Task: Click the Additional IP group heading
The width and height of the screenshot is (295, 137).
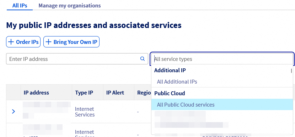Action: click(170, 70)
